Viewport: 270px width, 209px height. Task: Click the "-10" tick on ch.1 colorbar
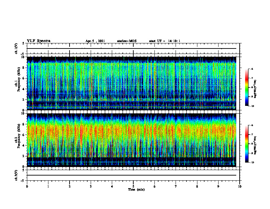(x=252, y=106)
